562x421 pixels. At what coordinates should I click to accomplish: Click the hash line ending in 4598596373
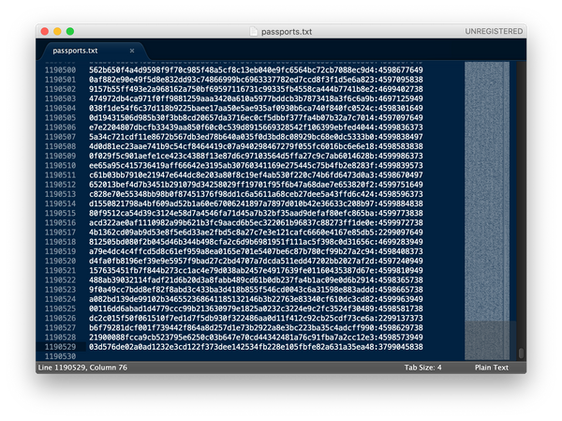(256, 194)
